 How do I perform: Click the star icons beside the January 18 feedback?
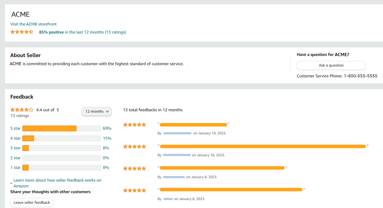(x=134, y=146)
